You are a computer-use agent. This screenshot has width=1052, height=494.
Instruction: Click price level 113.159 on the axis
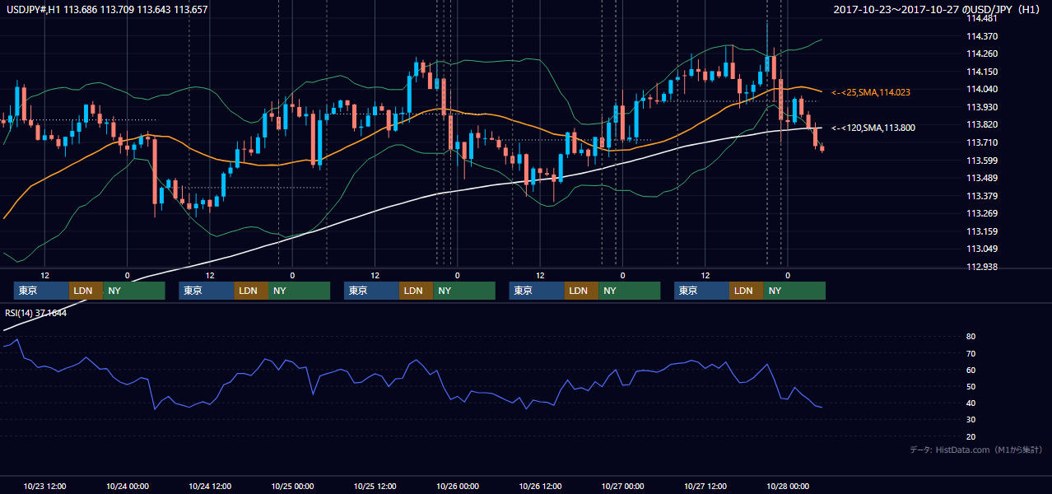981,231
